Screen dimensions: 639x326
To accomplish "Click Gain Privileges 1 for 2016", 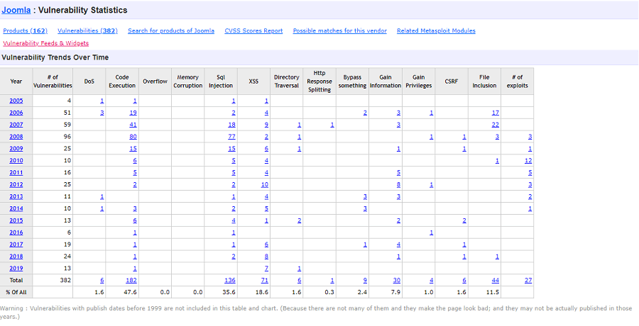I will pos(432,232).
